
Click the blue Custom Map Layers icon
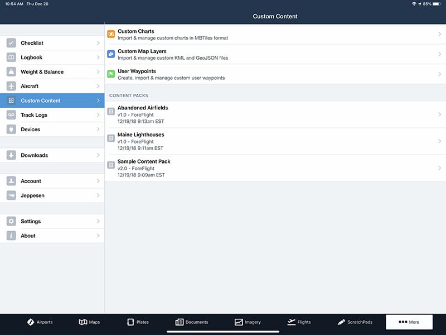click(111, 54)
